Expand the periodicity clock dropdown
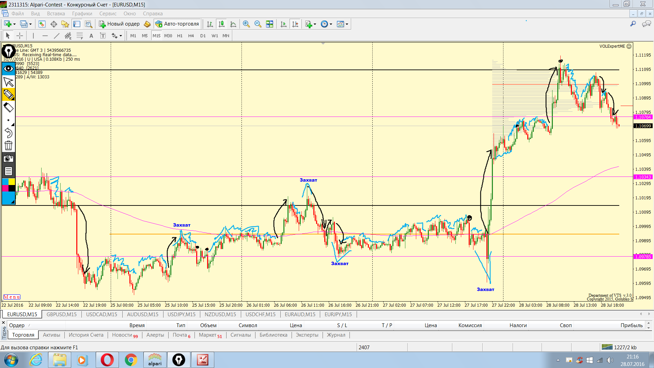The height and width of the screenshot is (368, 654). point(331,24)
